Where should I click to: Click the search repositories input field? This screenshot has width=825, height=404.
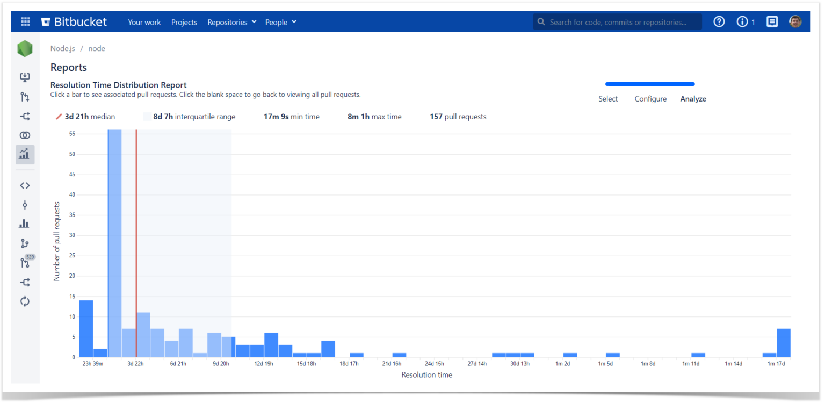click(x=617, y=21)
